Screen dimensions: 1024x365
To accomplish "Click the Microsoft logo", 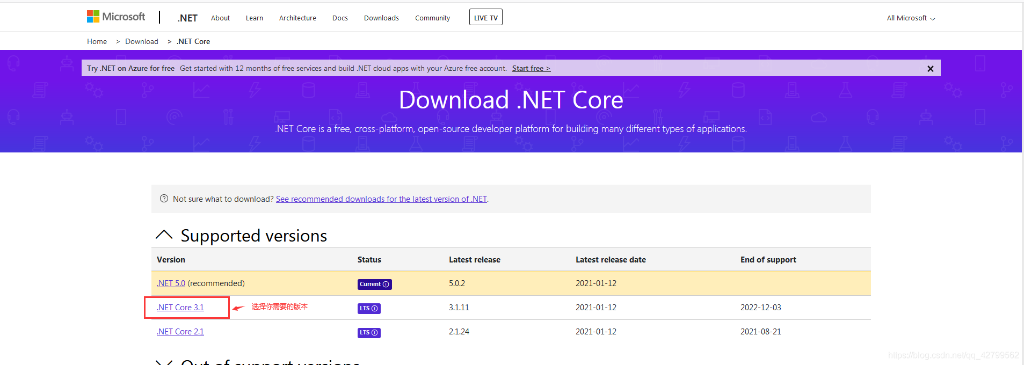I will (116, 17).
